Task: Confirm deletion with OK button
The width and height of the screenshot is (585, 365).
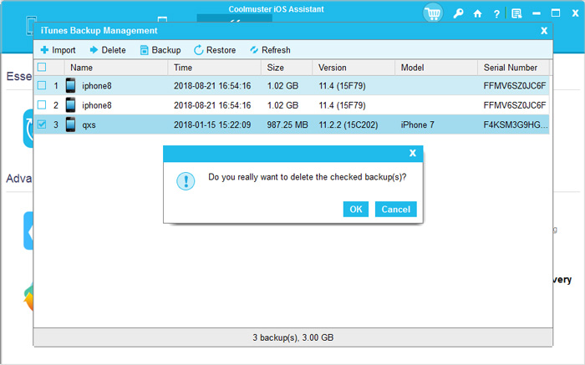Action: click(355, 209)
